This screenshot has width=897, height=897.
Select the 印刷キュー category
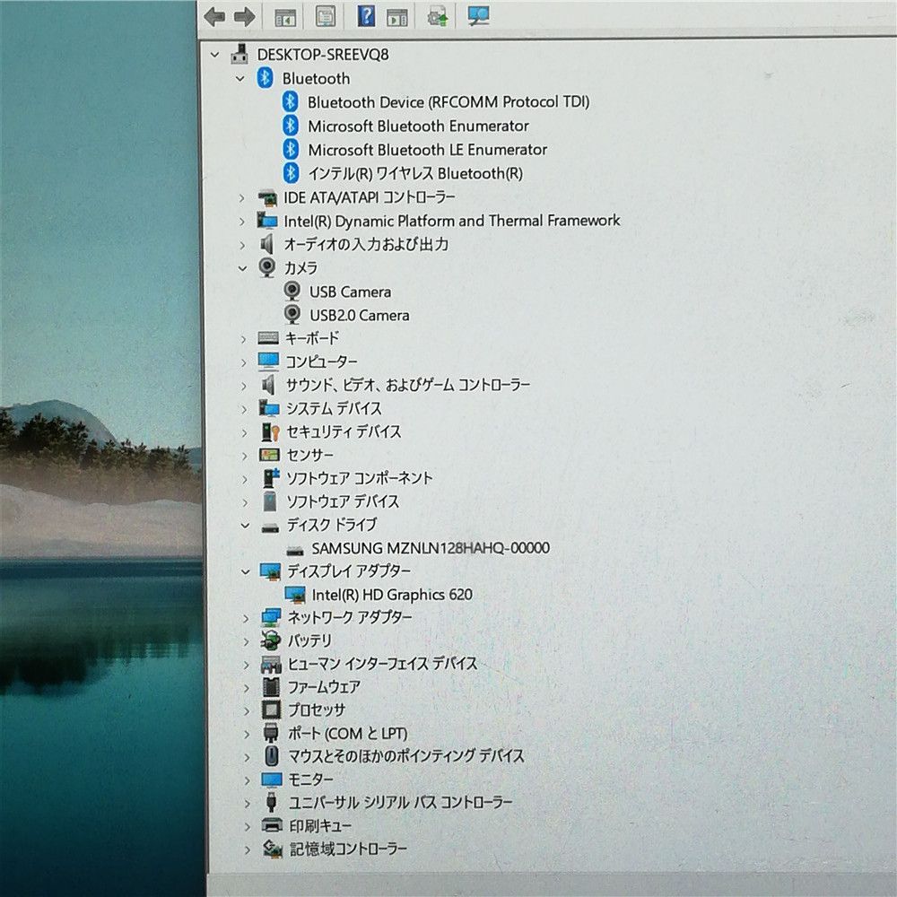[x=319, y=825]
